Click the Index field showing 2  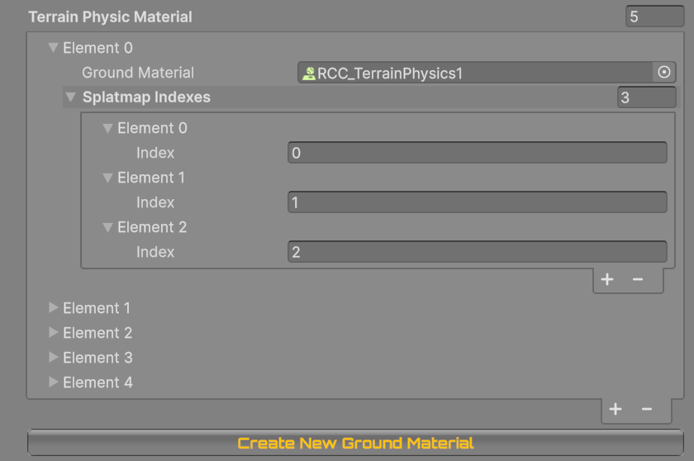click(478, 252)
